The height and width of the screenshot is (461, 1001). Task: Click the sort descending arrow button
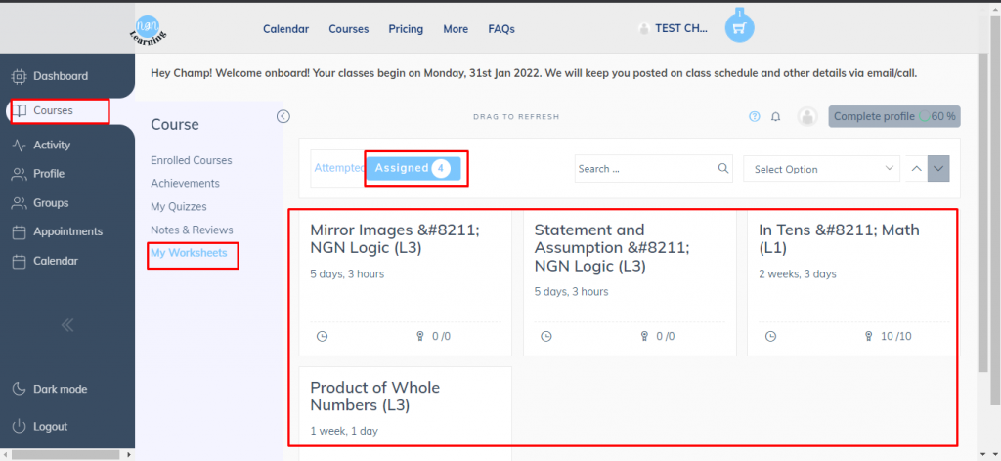click(x=938, y=169)
